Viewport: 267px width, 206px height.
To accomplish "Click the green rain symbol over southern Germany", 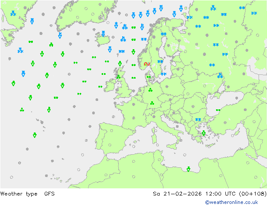I will point(152,103).
